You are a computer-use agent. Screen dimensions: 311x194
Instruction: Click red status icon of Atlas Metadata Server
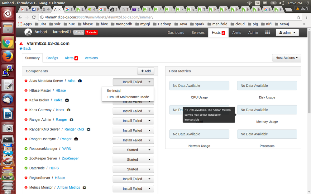26,81
